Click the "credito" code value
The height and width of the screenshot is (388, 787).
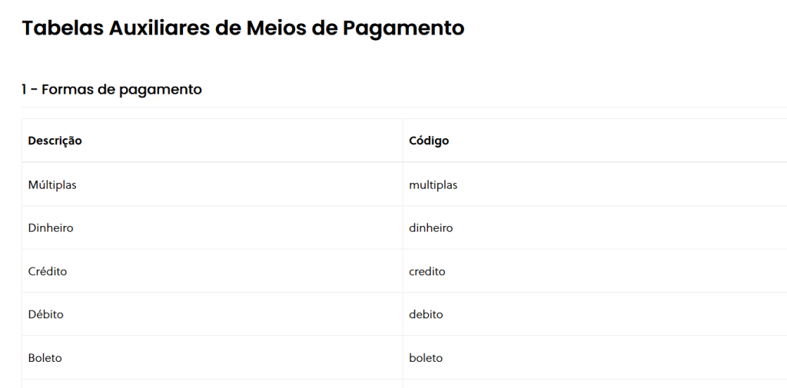(x=427, y=272)
